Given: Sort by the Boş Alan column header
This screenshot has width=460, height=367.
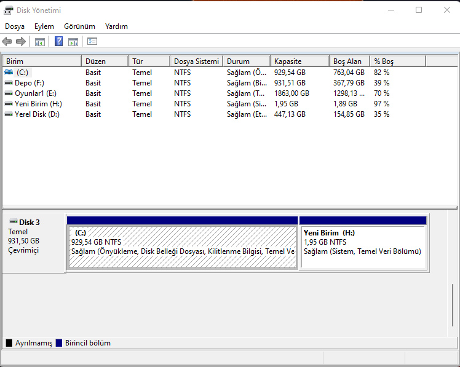Looking at the screenshot, I should coord(349,61).
